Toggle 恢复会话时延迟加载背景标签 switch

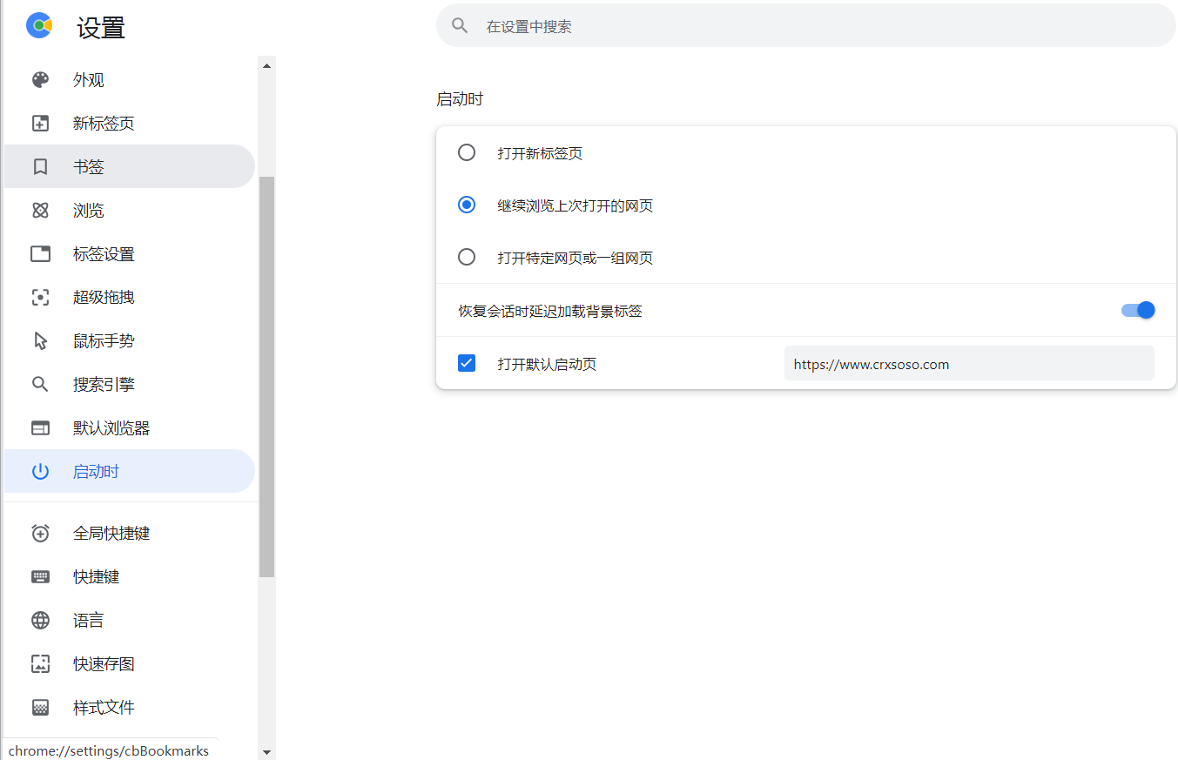[x=1138, y=310]
